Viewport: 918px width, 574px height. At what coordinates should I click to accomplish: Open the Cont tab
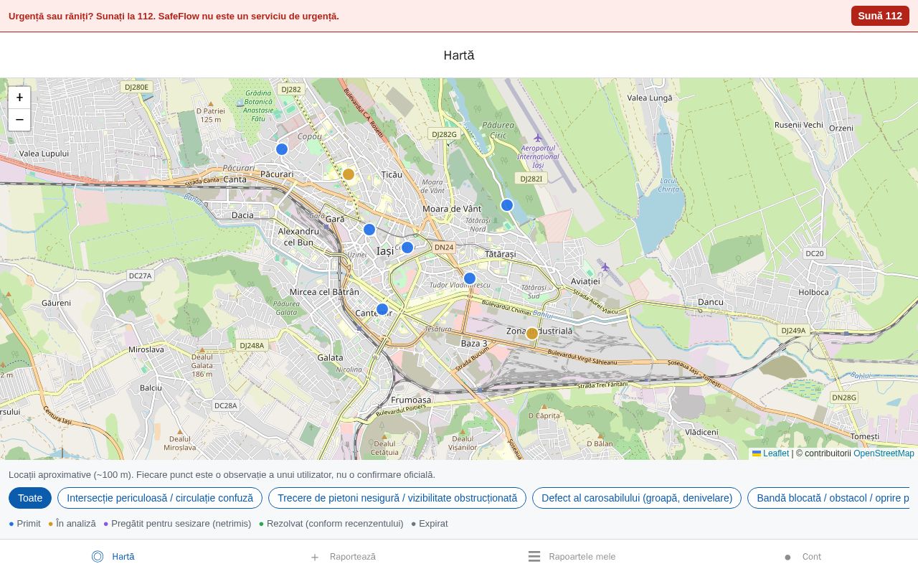803,557
